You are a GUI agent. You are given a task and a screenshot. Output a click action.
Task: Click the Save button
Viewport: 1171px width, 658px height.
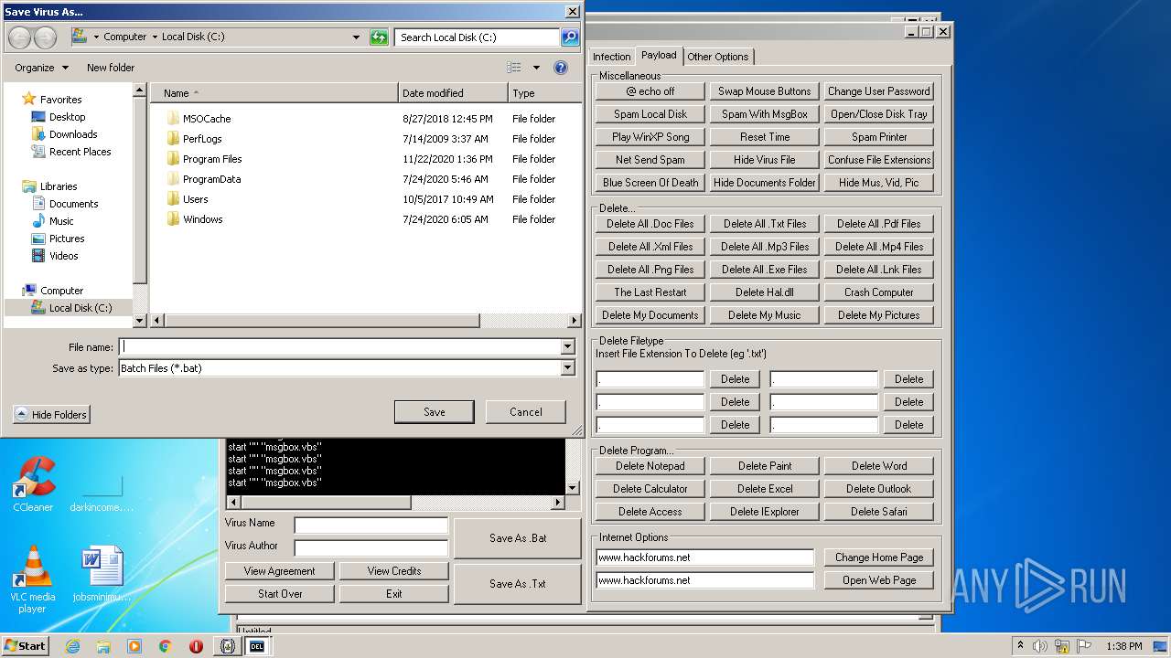435,412
